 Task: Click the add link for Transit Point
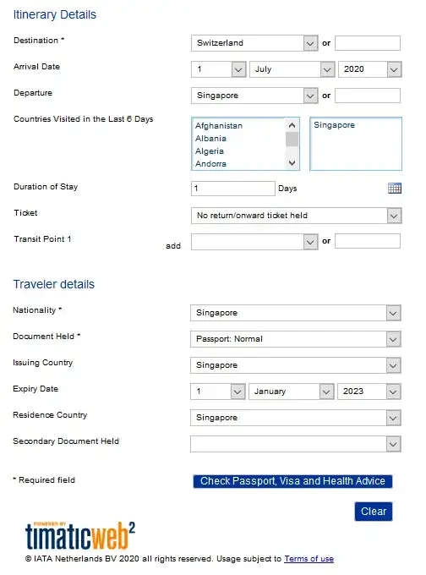pos(173,246)
